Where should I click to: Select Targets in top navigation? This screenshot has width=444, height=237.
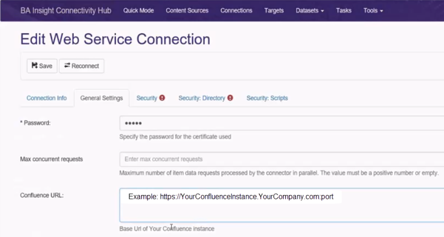pos(274,10)
